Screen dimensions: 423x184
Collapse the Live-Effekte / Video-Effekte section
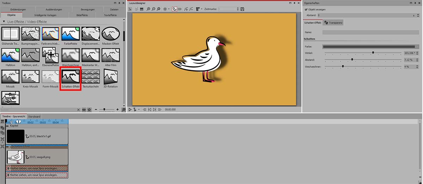point(4,22)
